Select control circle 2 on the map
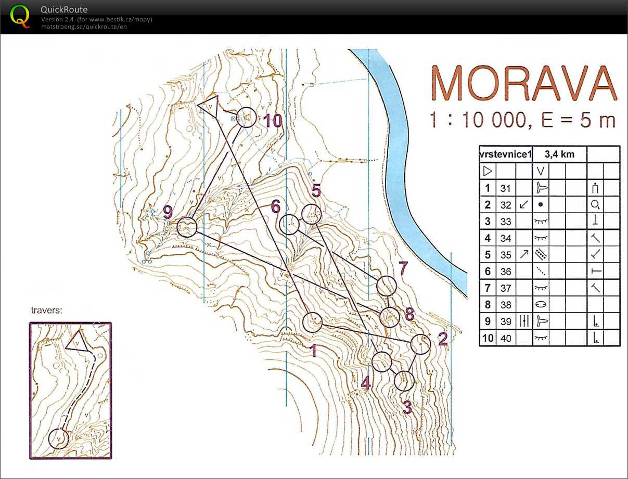 [420, 344]
